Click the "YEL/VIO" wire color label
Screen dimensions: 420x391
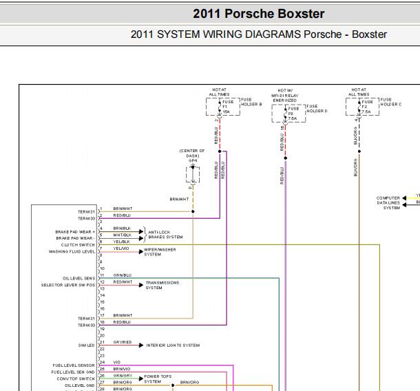coord(121,249)
